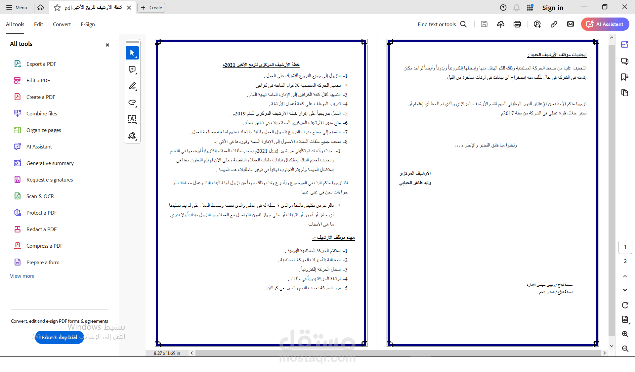635x372 pixels.
Task: Click the horizontal scrollbar left arrow
Action: coord(192,353)
